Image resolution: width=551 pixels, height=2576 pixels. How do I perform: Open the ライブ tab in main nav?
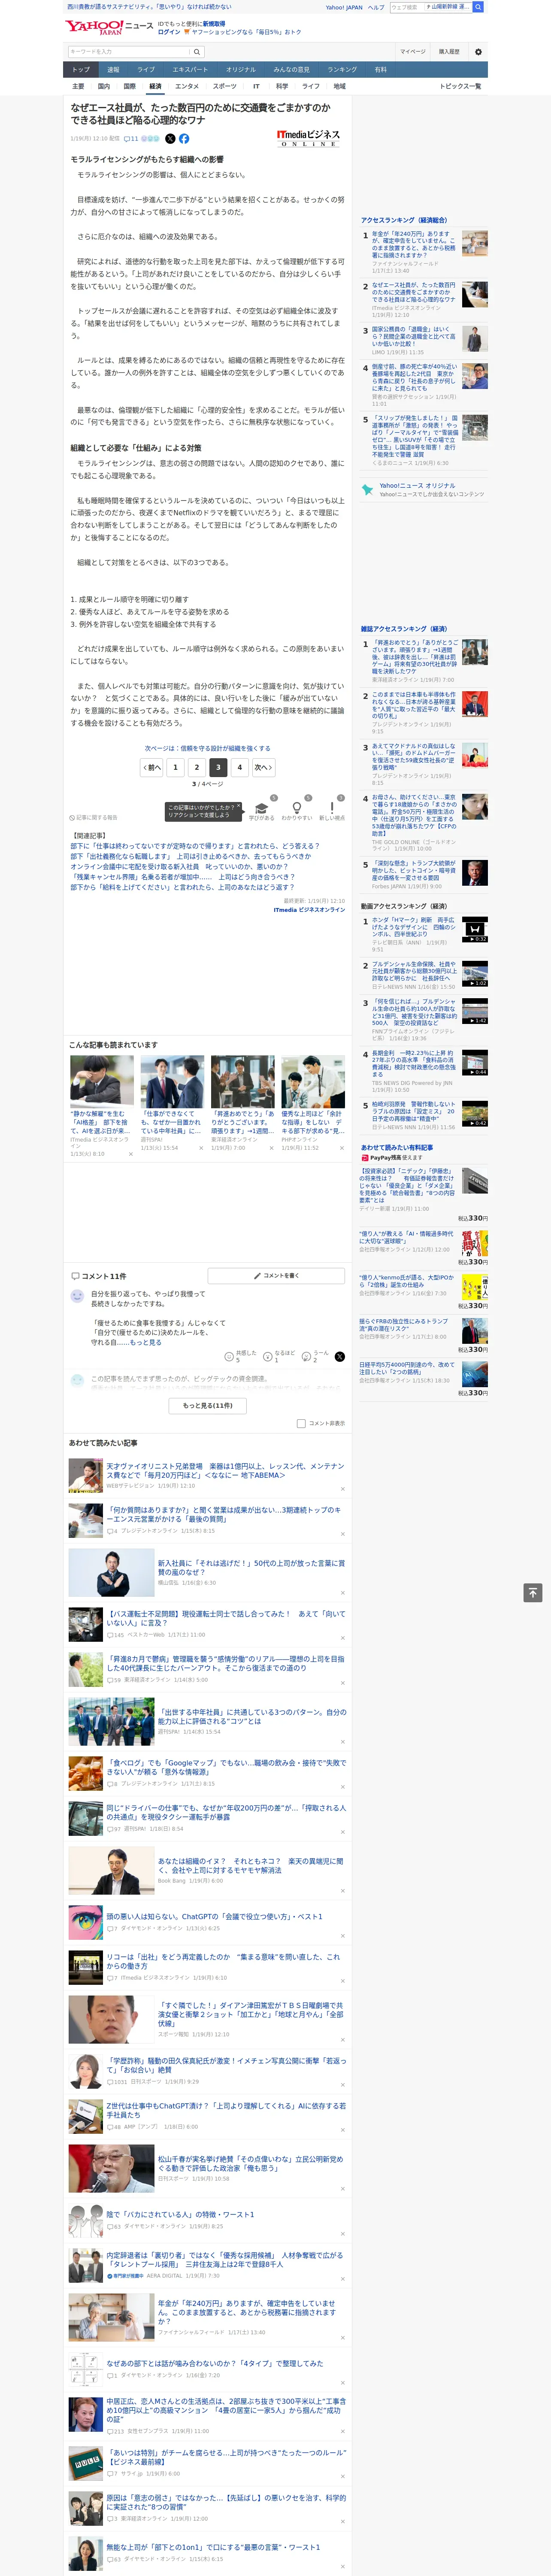pyautogui.click(x=146, y=70)
